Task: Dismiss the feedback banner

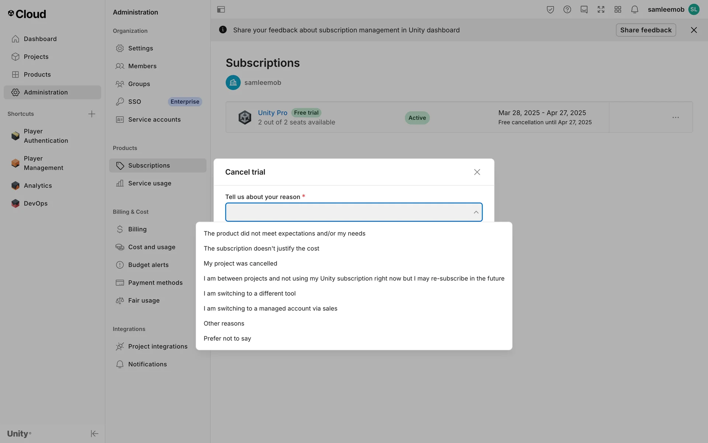Action: (694, 30)
